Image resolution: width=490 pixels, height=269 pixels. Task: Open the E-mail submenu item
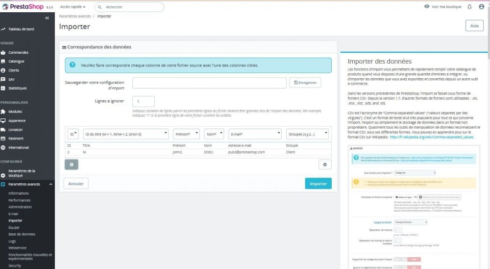click(x=13, y=214)
